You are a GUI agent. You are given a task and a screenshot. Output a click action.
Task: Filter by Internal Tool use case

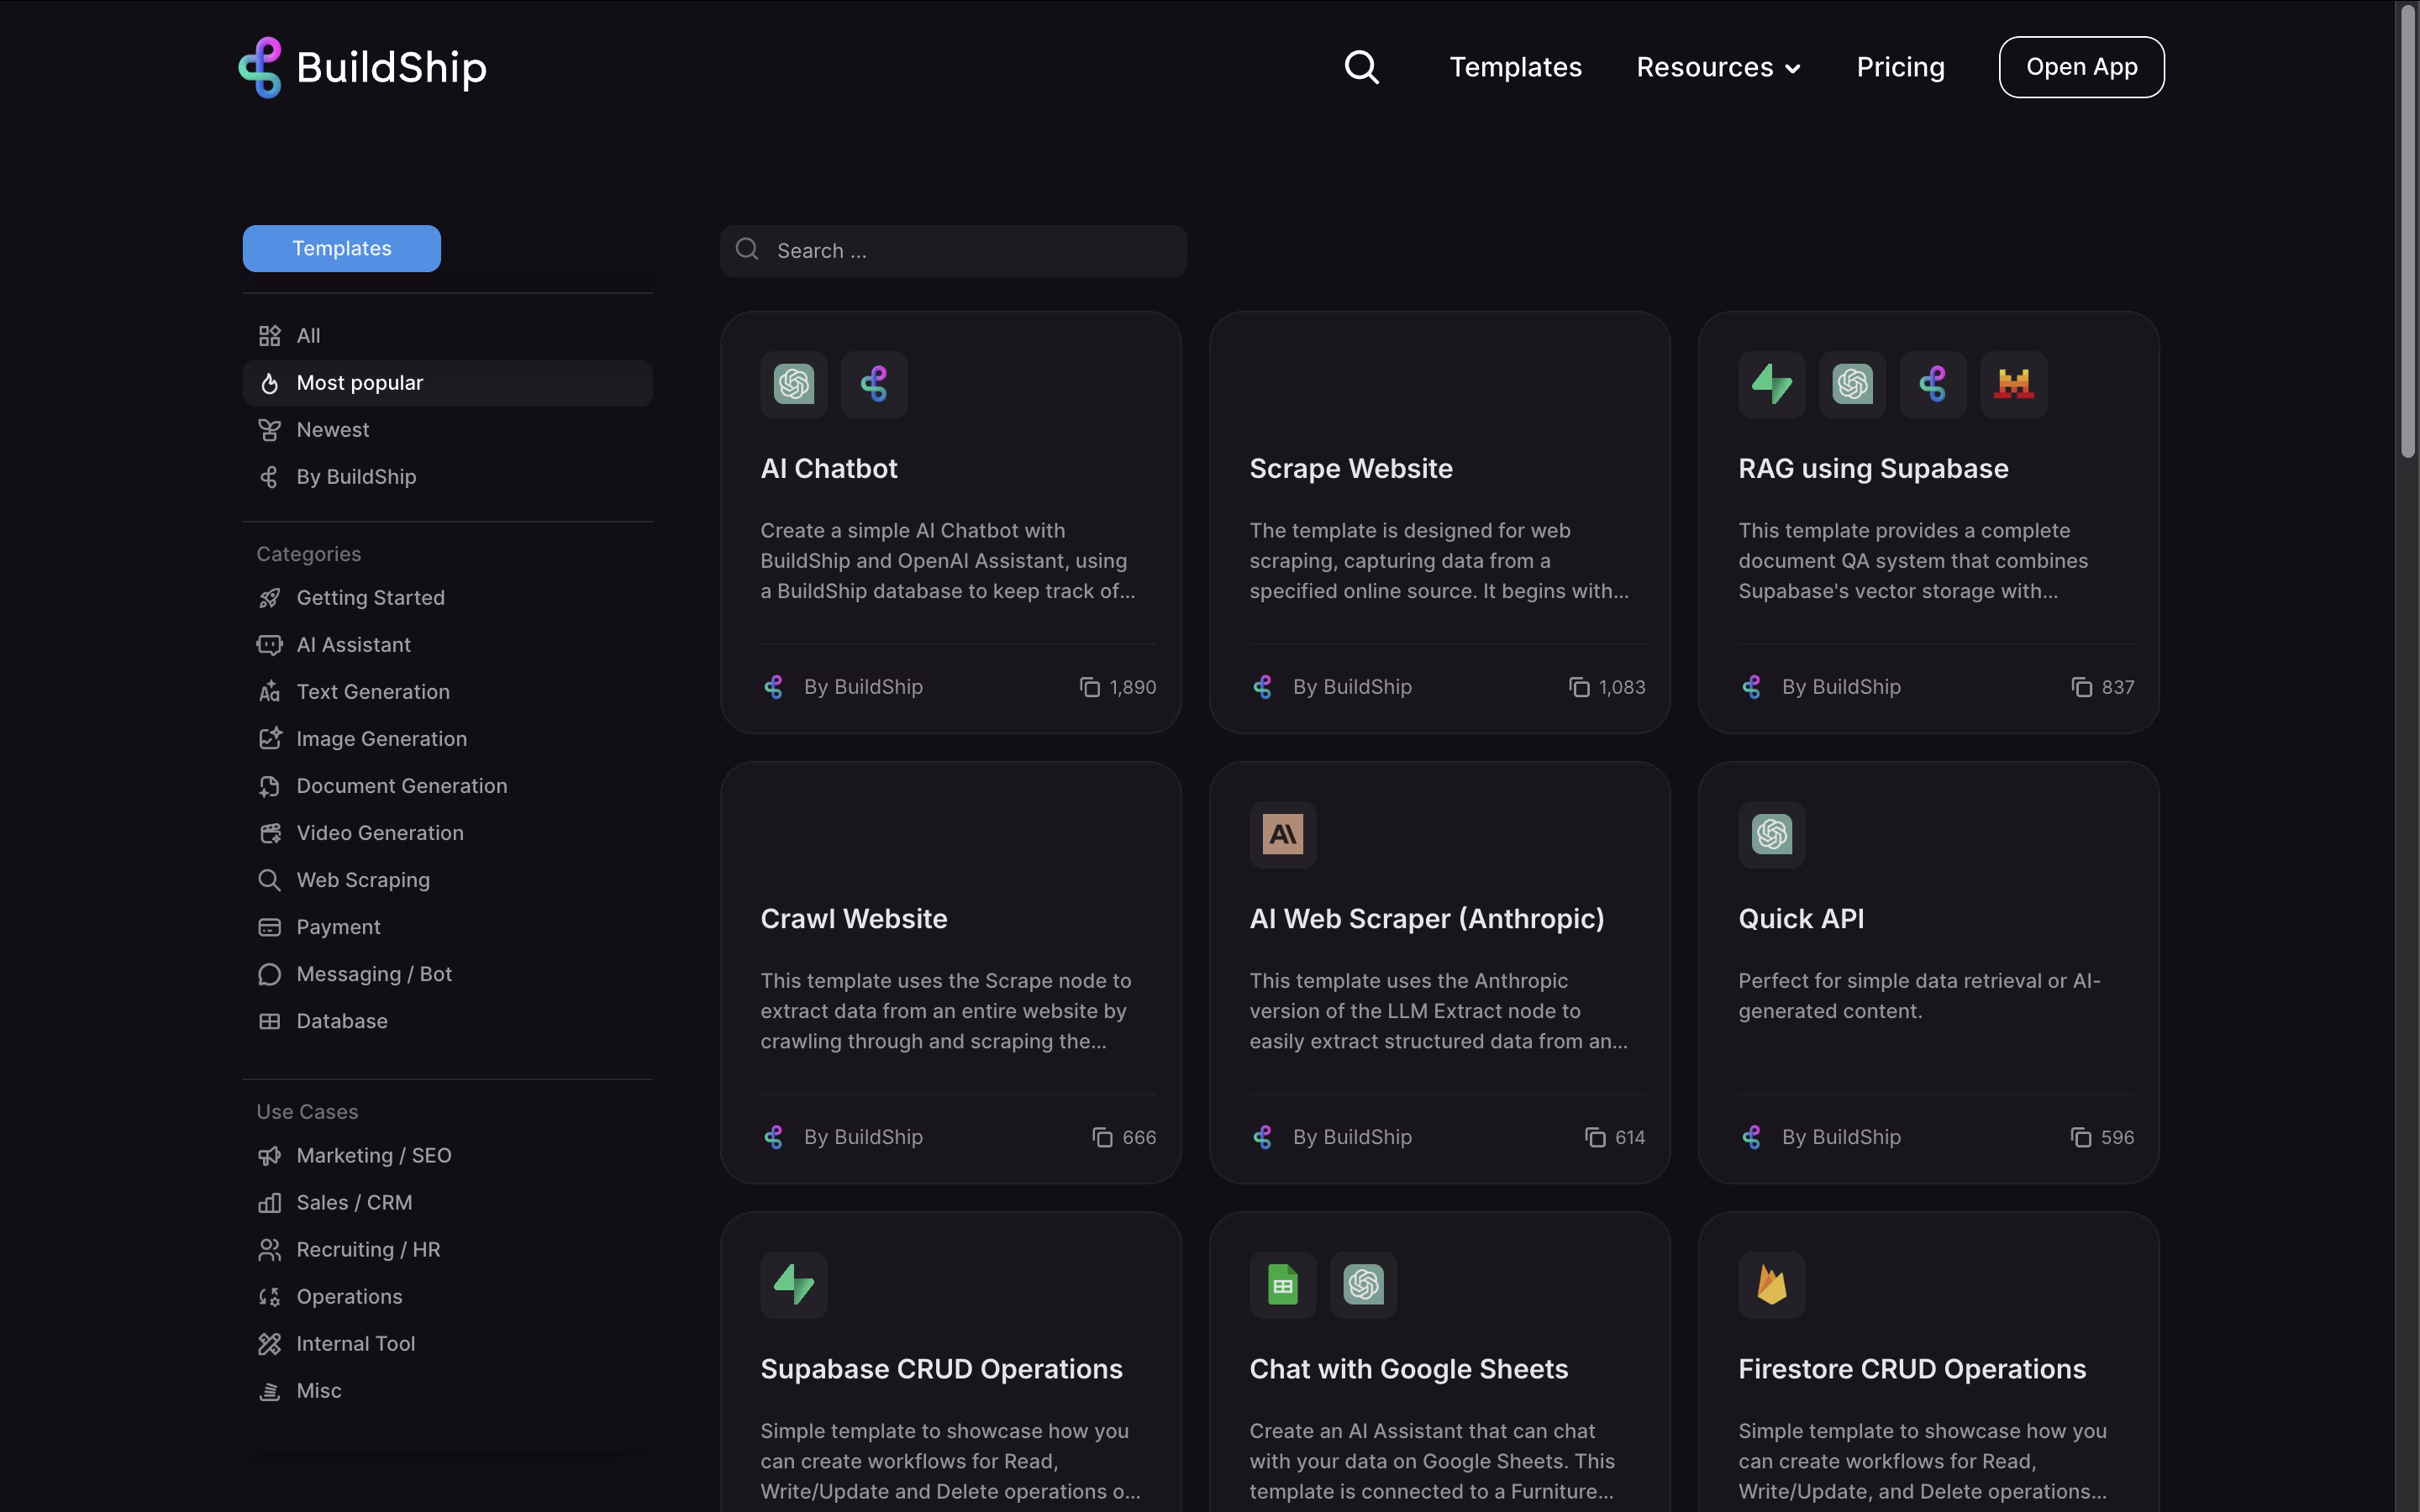click(x=447, y=1344)
